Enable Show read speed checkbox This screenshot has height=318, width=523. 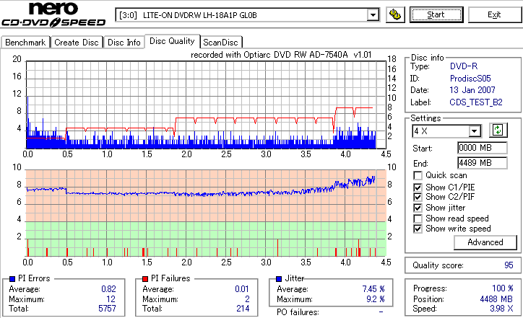coord(418,218)
